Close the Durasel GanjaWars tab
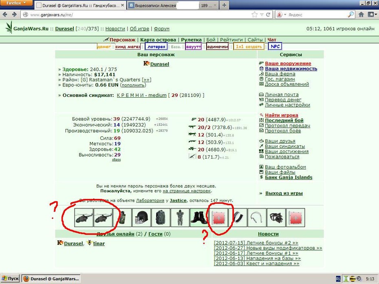Screen dimensions: 379x284 (x=122, y=5)
